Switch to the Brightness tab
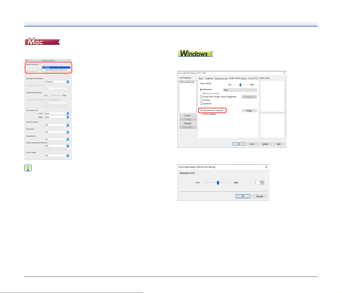Image resolution: width=342 pixels, height=293 pixels. [209, 78]
